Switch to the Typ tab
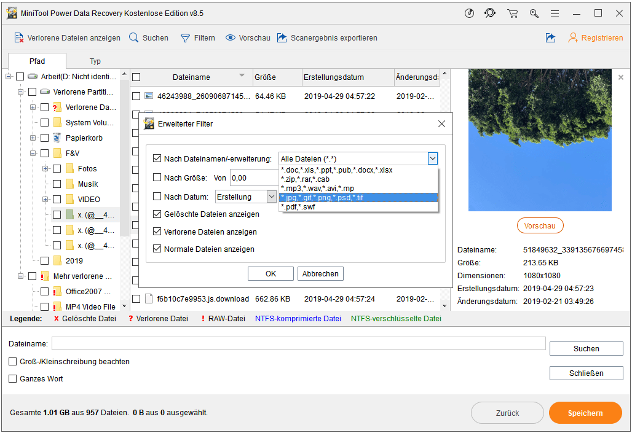The height and width of the screenshot is (433, 632). [95, 61]
